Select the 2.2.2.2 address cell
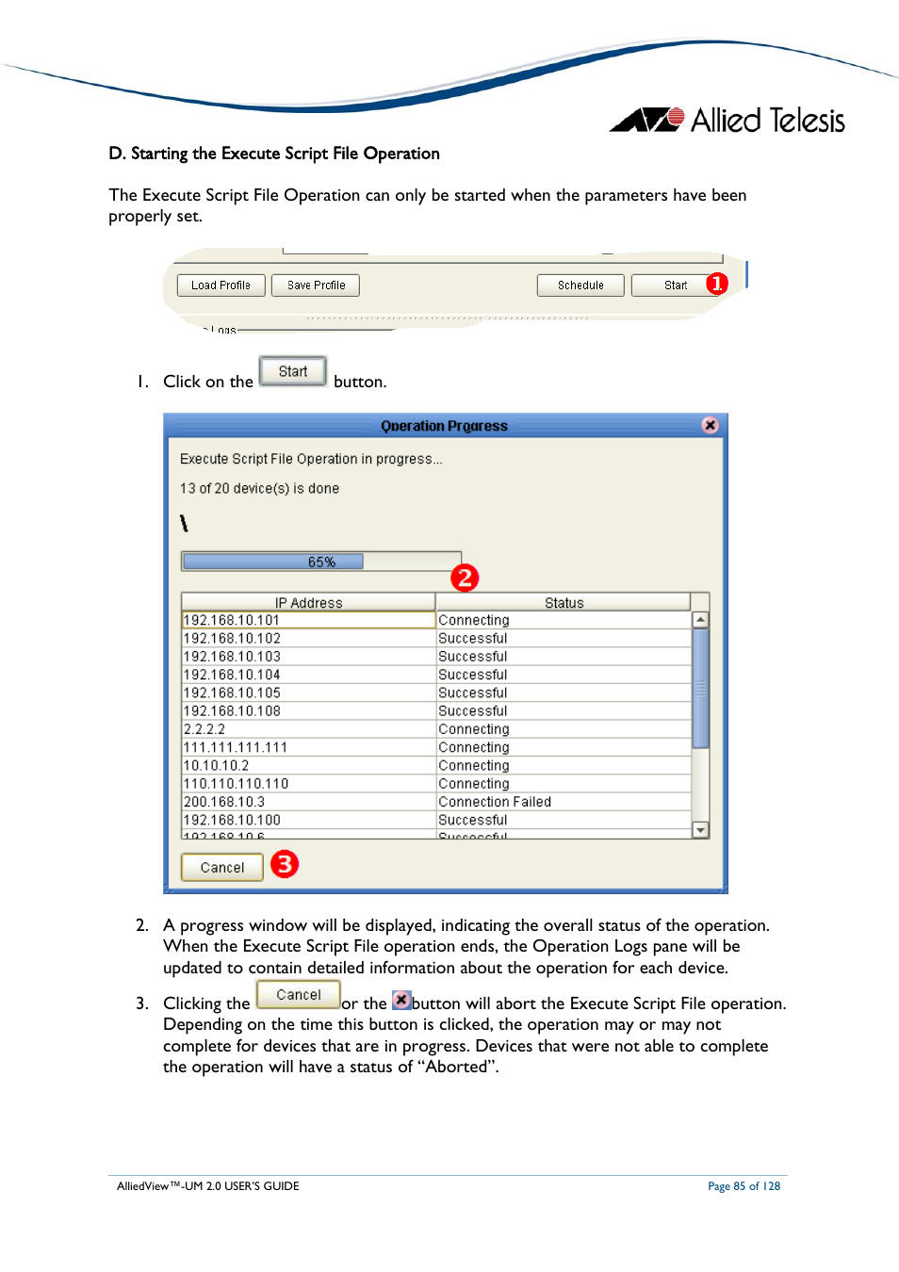The image size is (899, 1272). tap(308, 729)
